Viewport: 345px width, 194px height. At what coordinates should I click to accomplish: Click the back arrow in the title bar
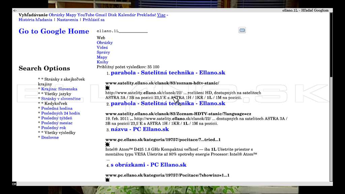15,10
